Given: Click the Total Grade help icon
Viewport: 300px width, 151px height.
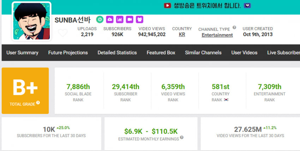Looking at the screenshot, I should 38,103.
